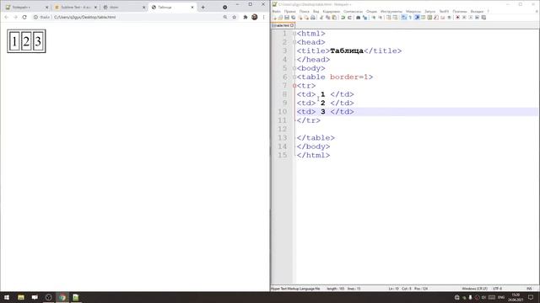Open Chrome three-dot menu
Viewport: 540px width, 303px height.
coord(264,17)
